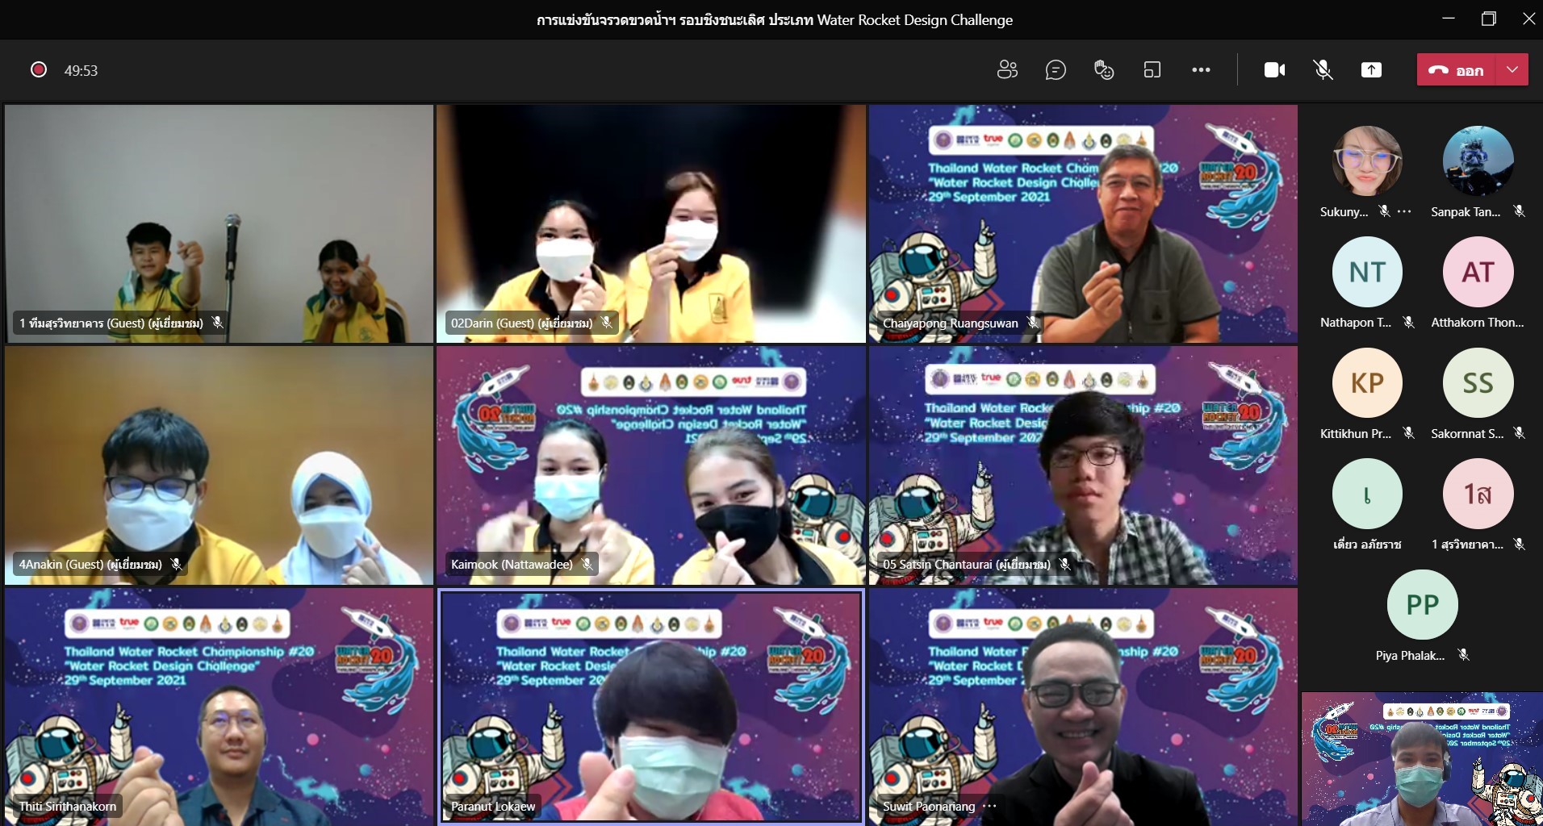The image size is (1543, 826).
Task: Click the share content tray icon
Action: click(1371, 70)
